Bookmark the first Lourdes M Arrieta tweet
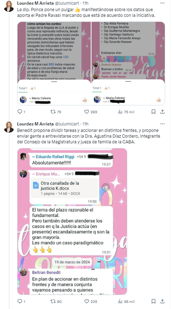173x309 pixels. click(154, 112)
